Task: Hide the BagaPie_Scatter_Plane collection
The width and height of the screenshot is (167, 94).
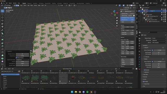Action: (x=164, y=20)
